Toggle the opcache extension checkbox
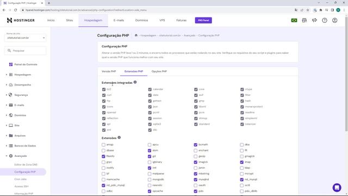348x196 pixels. click(150, 191)
